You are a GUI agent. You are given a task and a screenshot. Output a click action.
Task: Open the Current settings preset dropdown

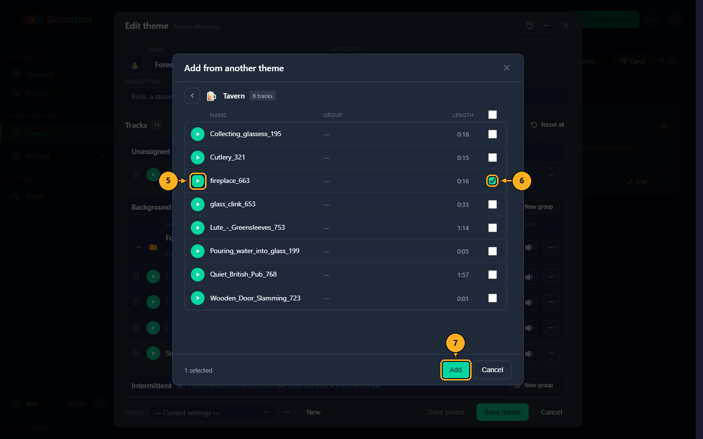[x=211, y=413]
